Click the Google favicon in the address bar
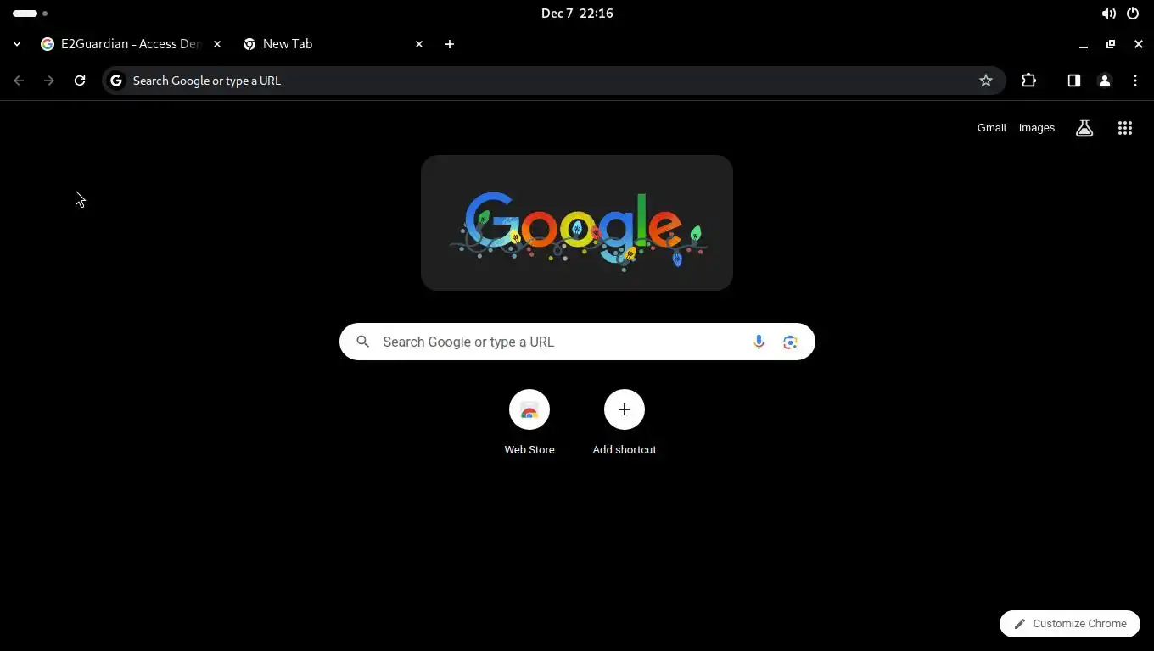Screen dimensions: 1154x651 click(116, 81)
